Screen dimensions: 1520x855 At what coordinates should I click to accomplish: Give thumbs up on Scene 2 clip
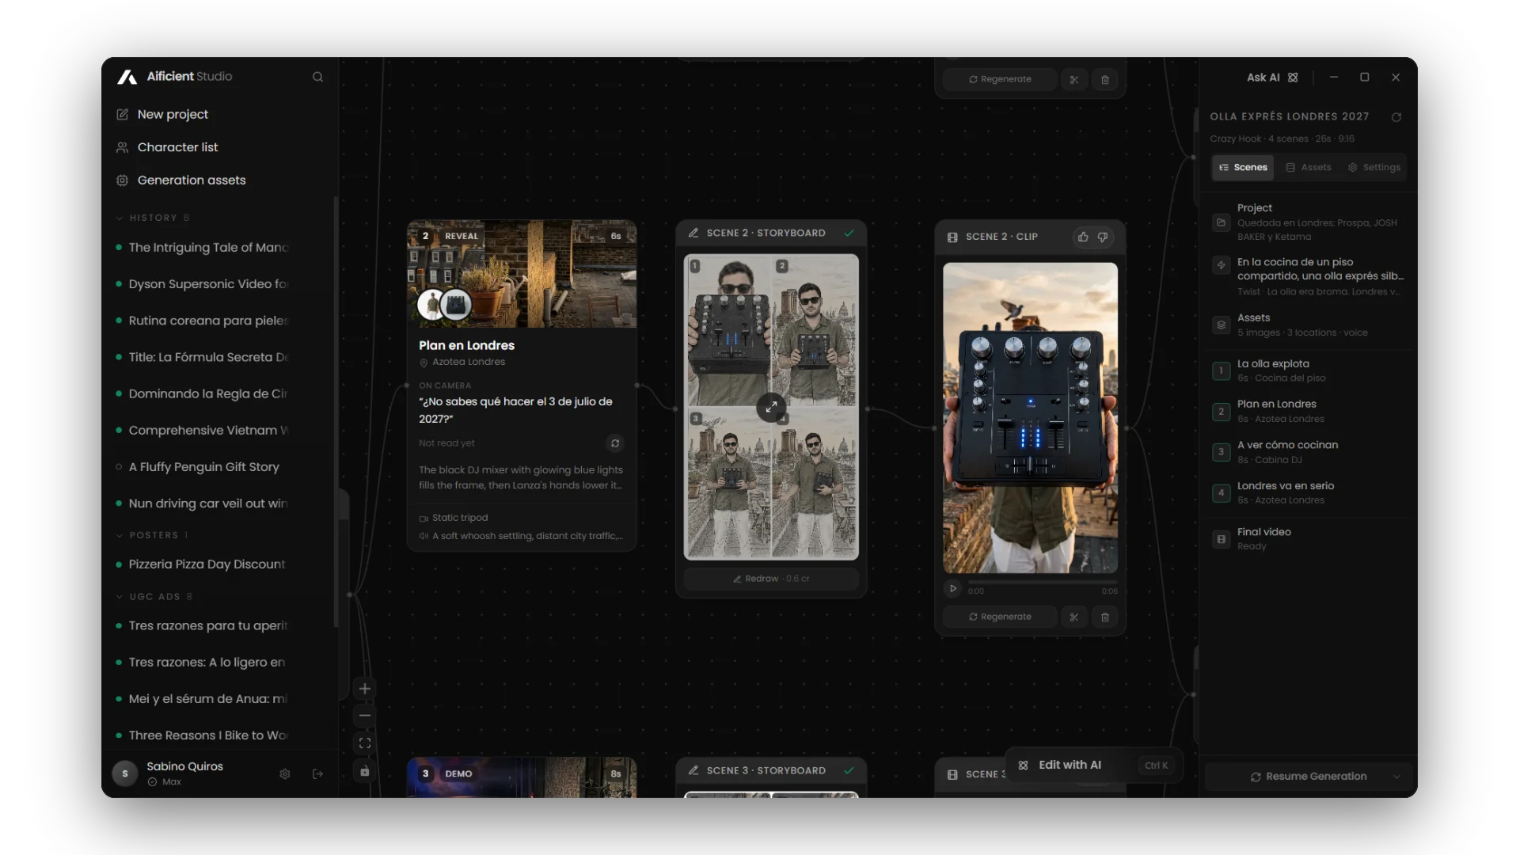click(1083, 237)
